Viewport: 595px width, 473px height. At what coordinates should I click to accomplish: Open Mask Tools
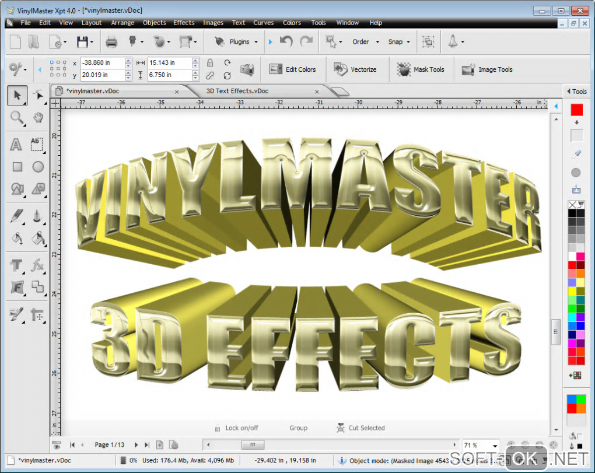421,69
